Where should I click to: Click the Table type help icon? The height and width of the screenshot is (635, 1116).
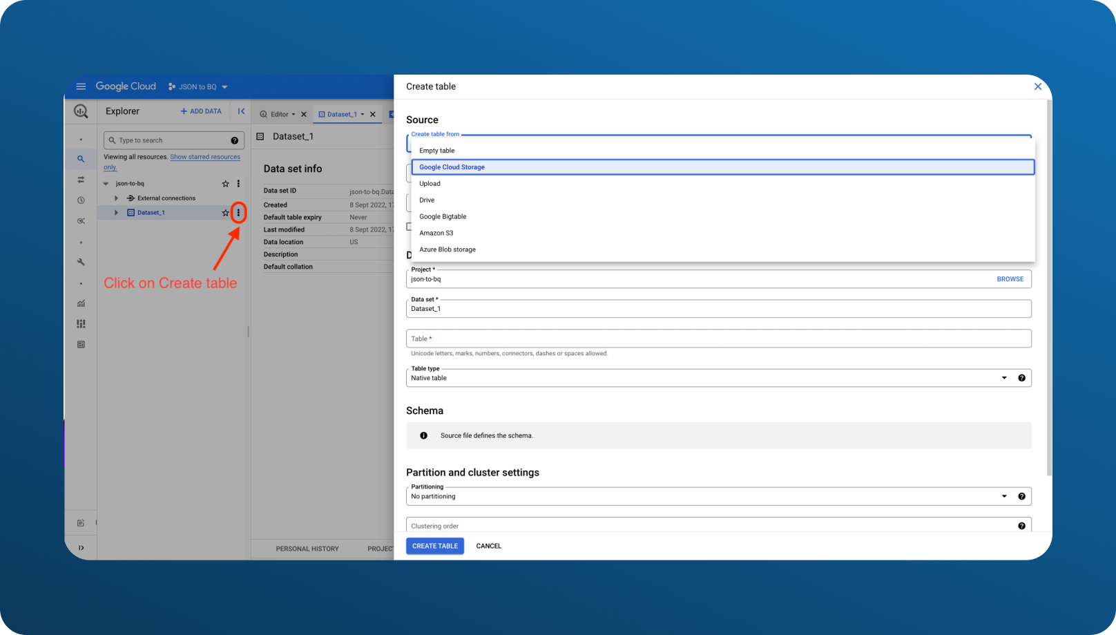[1021, 378]
